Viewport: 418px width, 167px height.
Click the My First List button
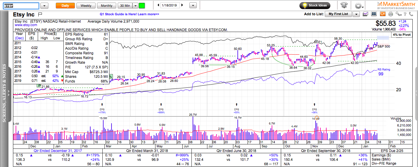click(338, 14)
